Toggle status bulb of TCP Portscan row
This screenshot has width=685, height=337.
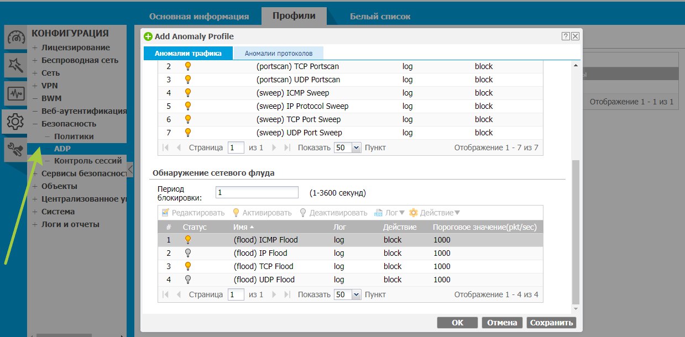click(x=188, y=66)
